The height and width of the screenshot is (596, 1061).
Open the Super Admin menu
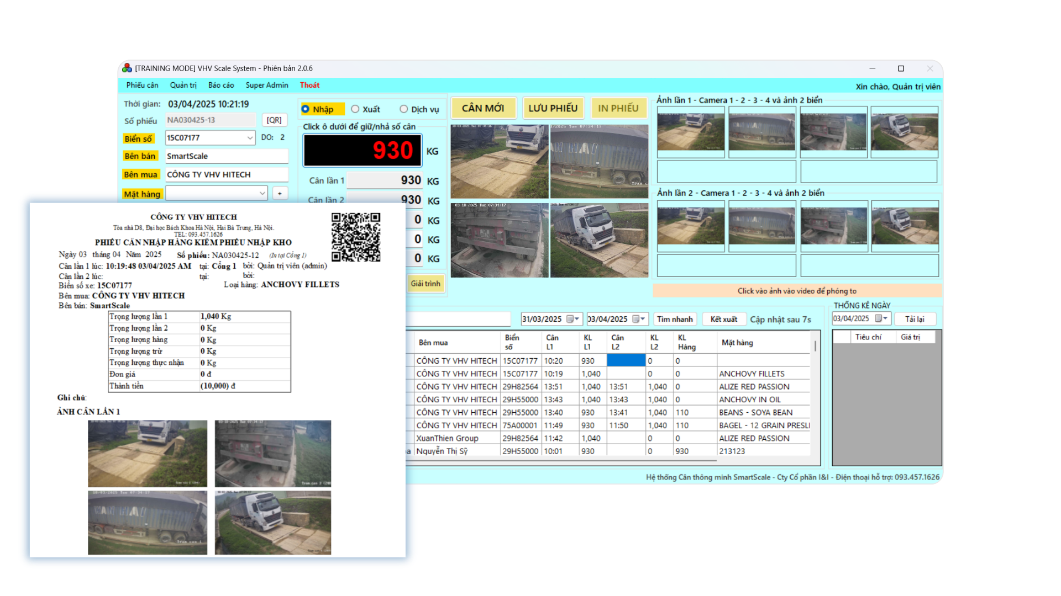pyautogui.click(x=267, y=85)
